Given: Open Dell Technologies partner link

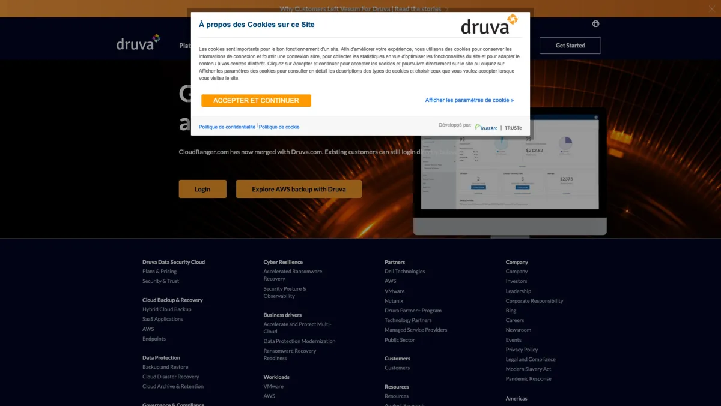Looking at the screenshot, I should (x=404, y=272).
